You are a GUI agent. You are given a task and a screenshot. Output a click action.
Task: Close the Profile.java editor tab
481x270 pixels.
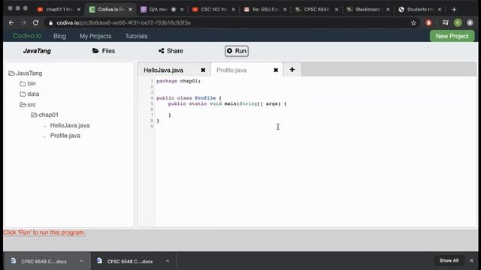[276, 70]
